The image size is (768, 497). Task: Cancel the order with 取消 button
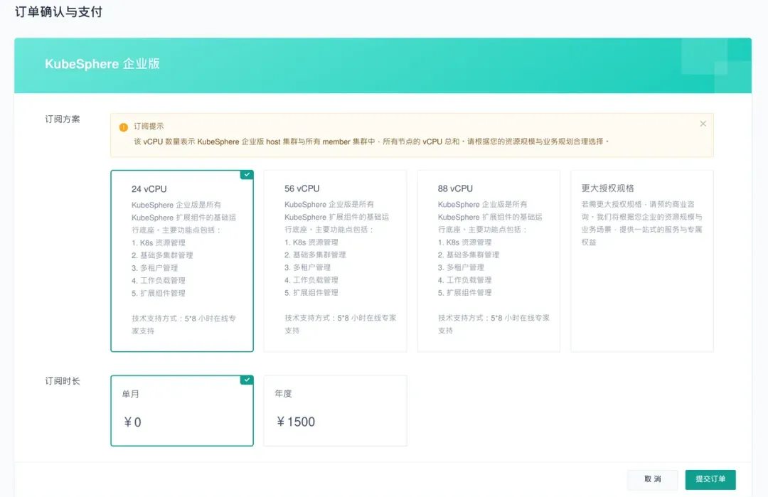(x=652, y=479)
